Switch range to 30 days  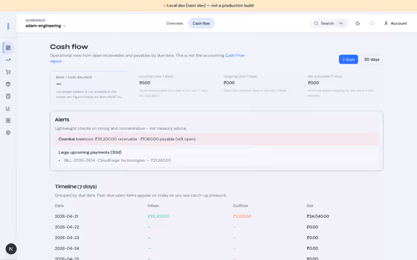pyautogui.click(x=371, y=59)
